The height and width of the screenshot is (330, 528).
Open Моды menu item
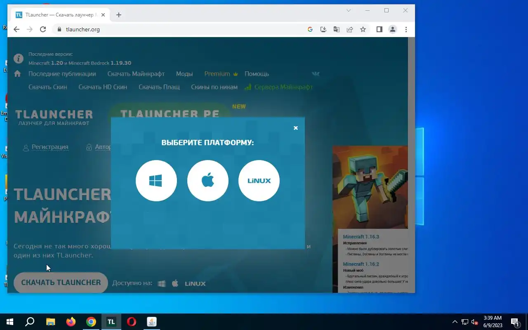(x=184, y=74)
